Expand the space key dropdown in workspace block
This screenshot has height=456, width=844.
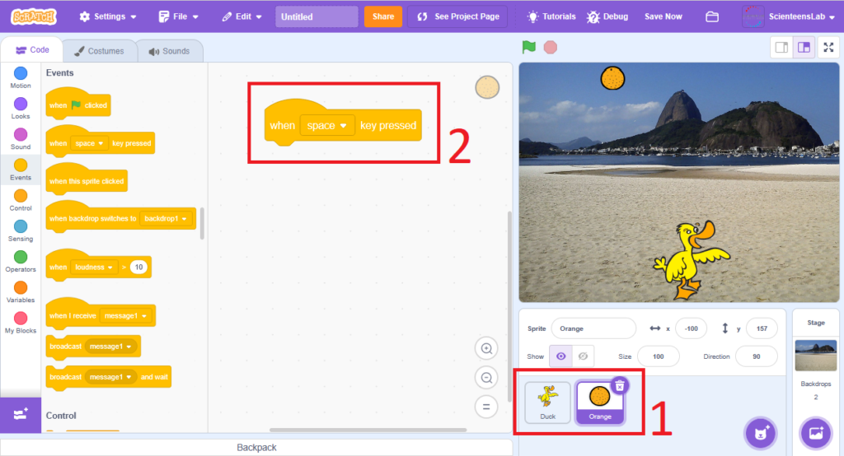click(x=343, y=126)
